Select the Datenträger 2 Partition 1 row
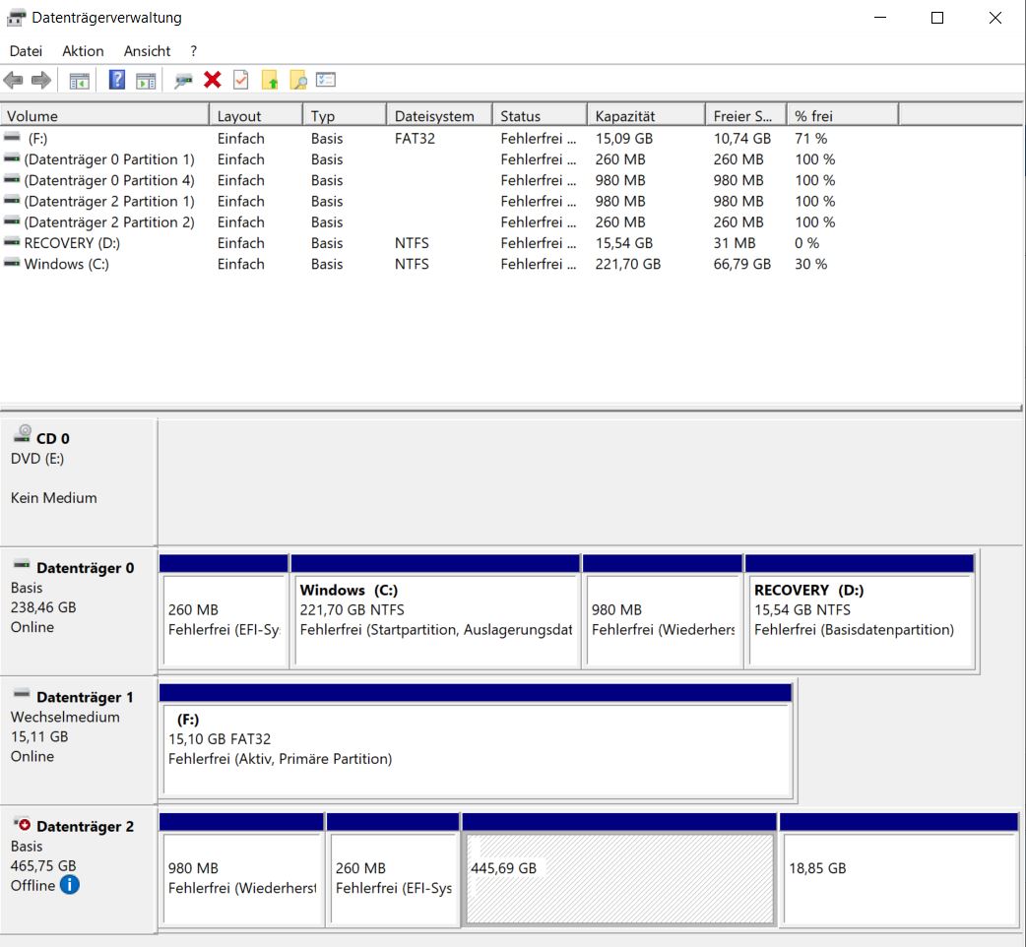The image size is (1026, 947). [449, 202]
